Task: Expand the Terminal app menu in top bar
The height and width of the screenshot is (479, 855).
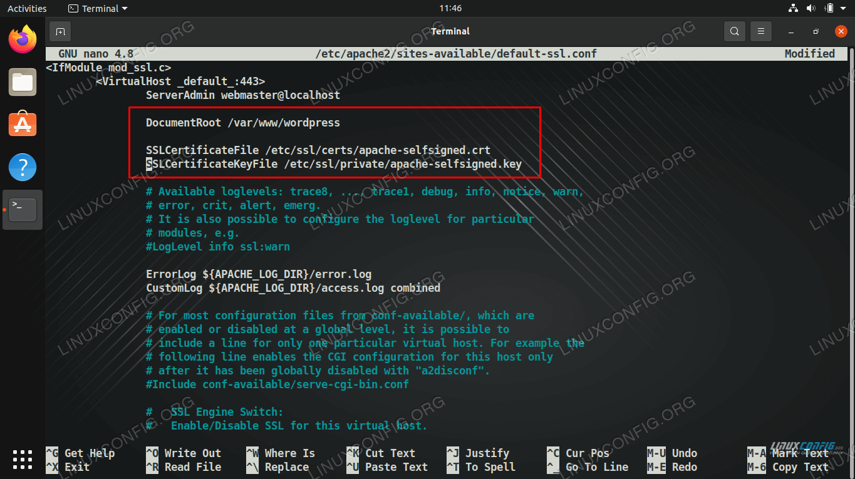Action: (97, 8)
